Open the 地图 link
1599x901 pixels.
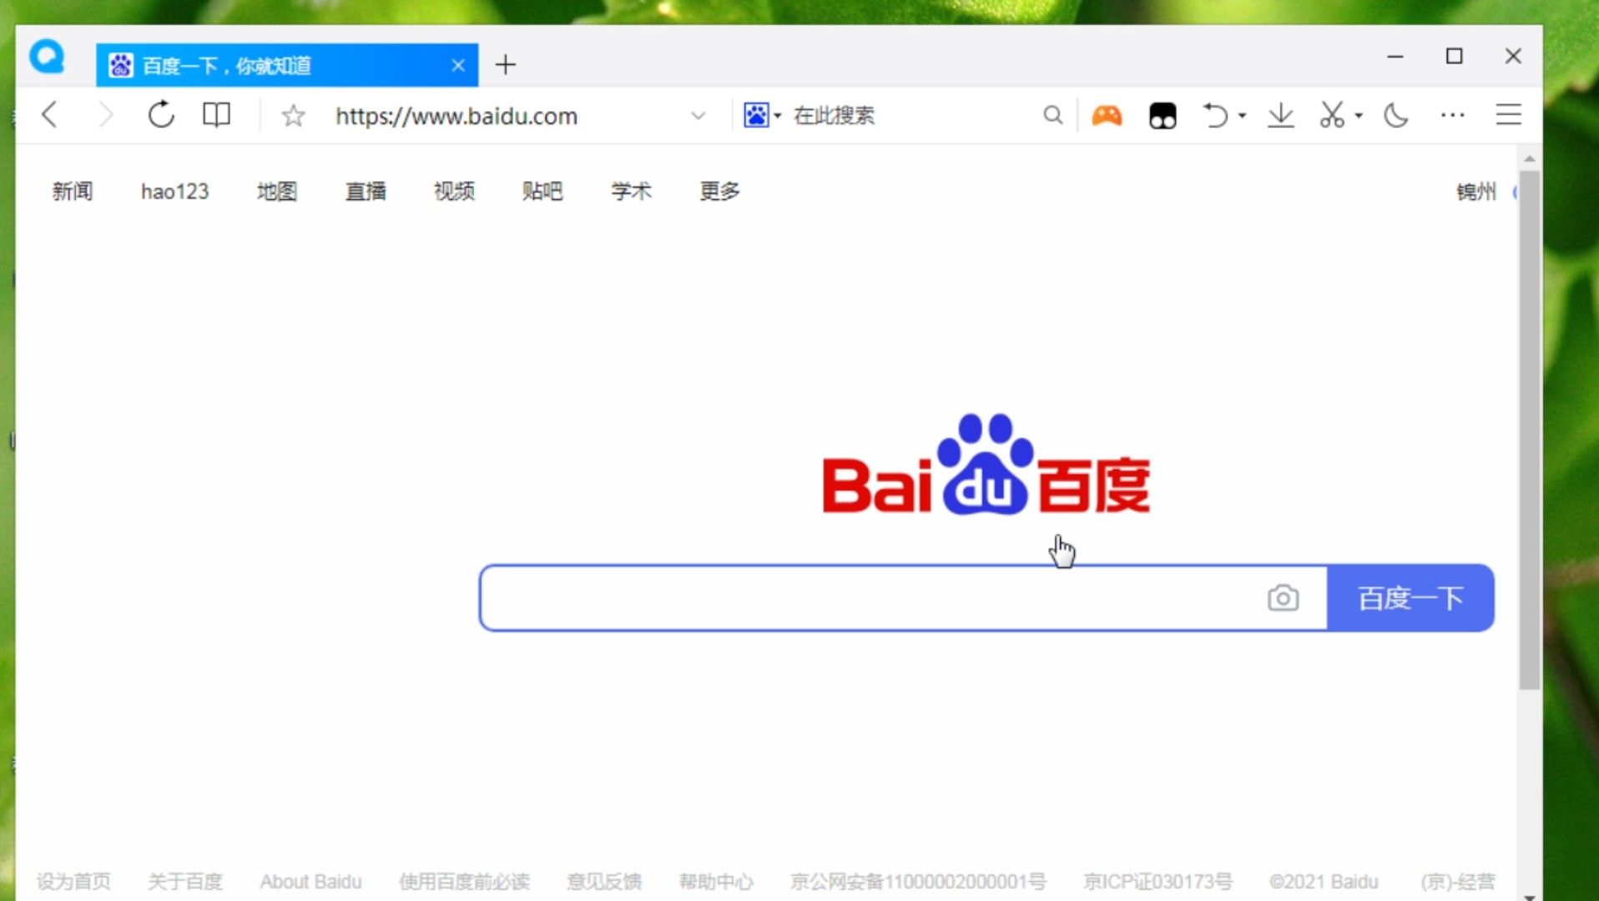(x=277, y=191)
